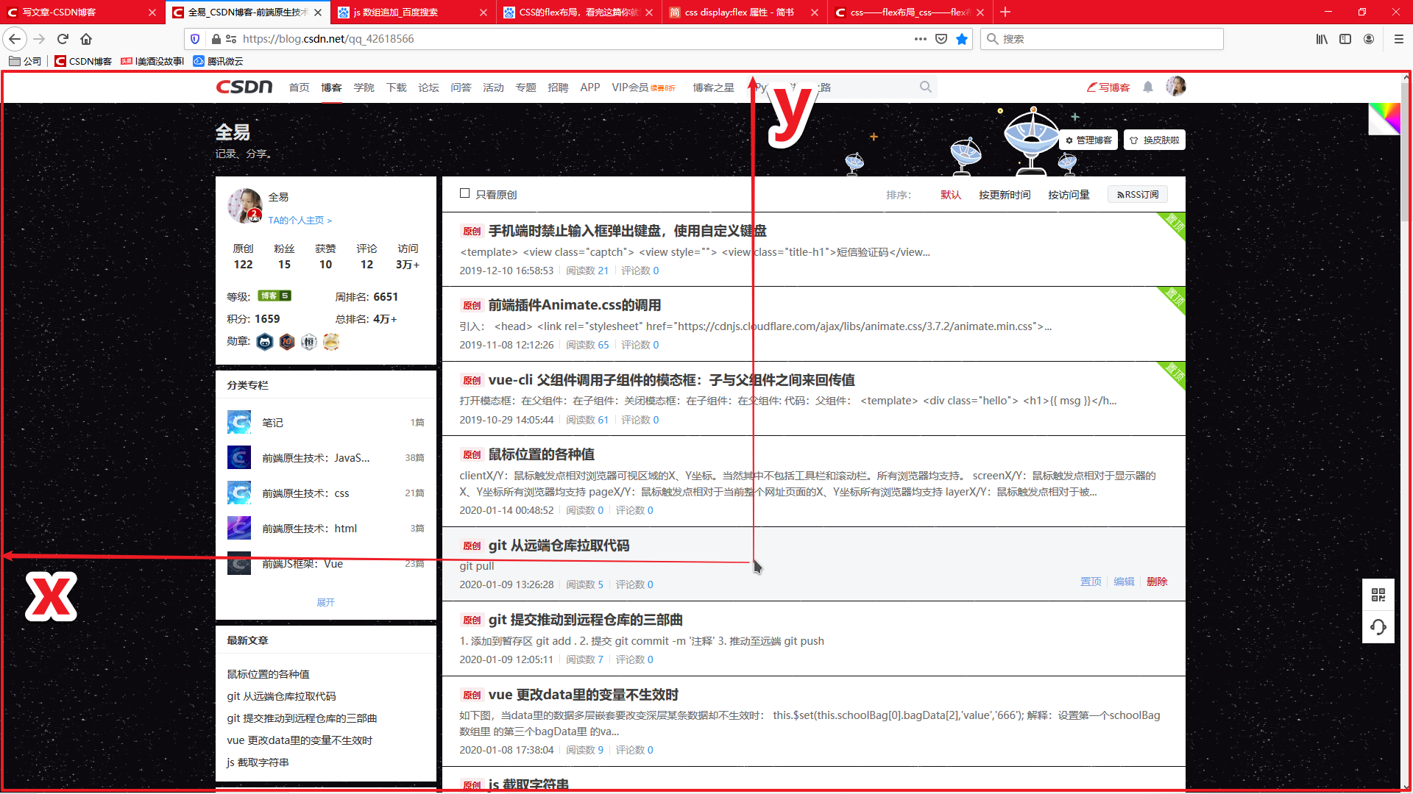Open the CSDN博客 bookmark

tap(83, 61)
